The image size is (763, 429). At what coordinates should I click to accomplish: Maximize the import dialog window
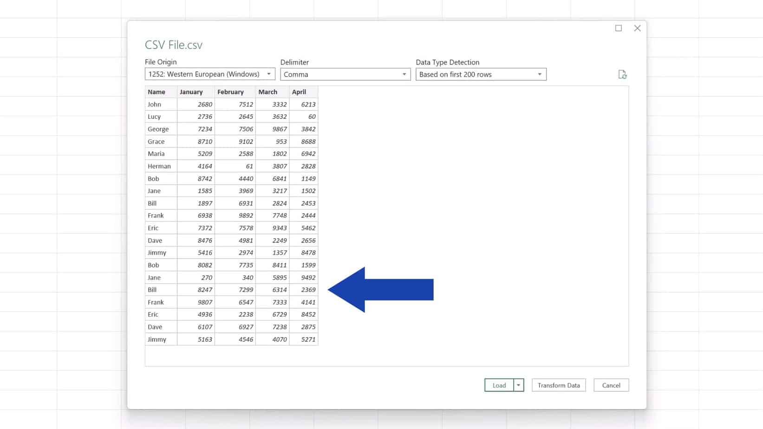point(618,28)
